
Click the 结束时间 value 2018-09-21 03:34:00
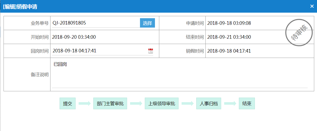229,37
